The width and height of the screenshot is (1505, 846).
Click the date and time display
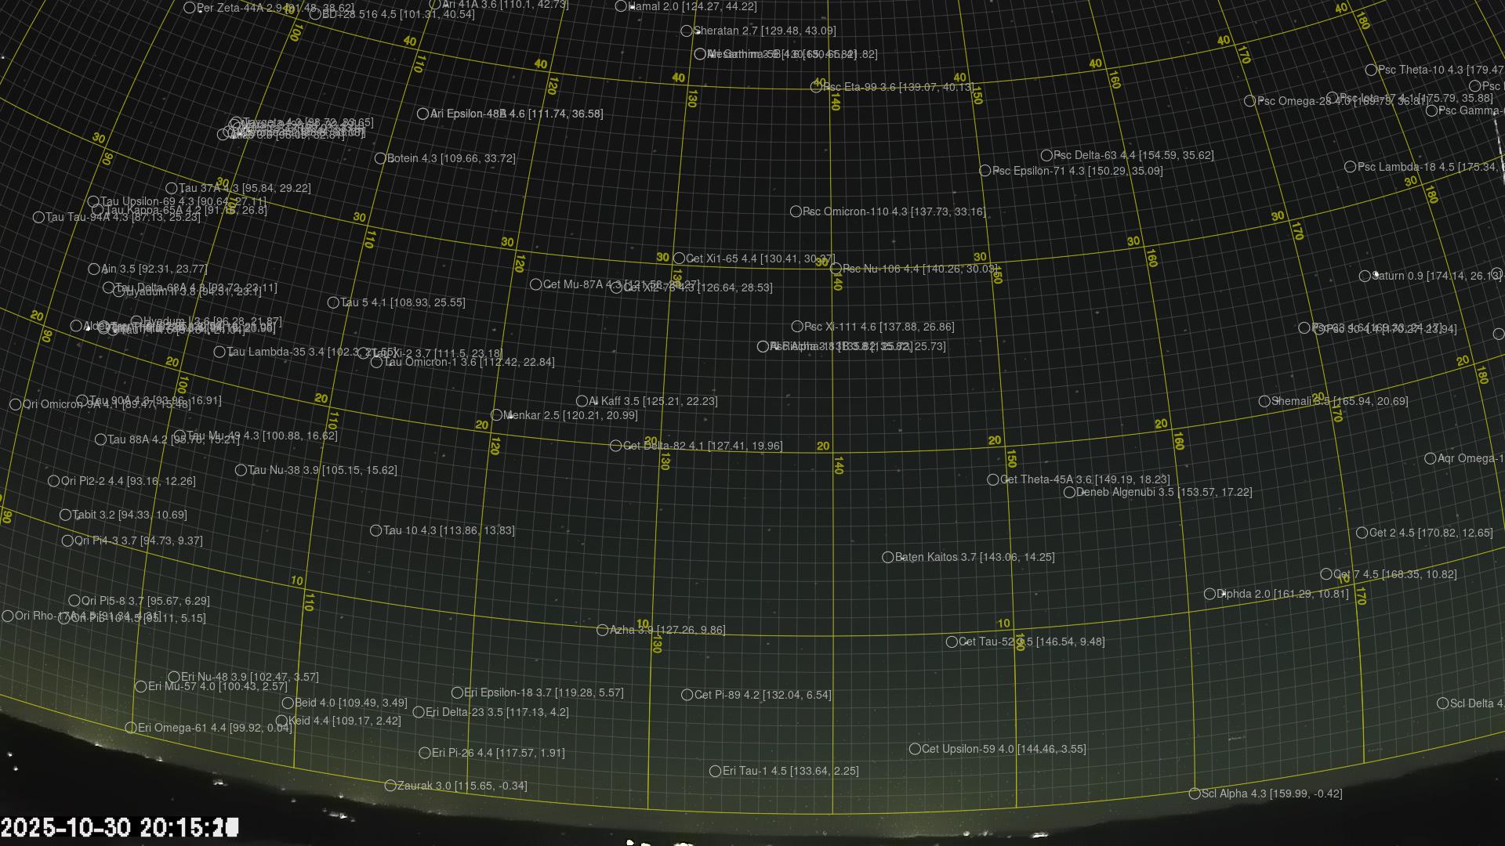119,827
